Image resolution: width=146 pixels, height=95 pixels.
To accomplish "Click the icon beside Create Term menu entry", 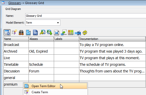I will coord(27,92).
